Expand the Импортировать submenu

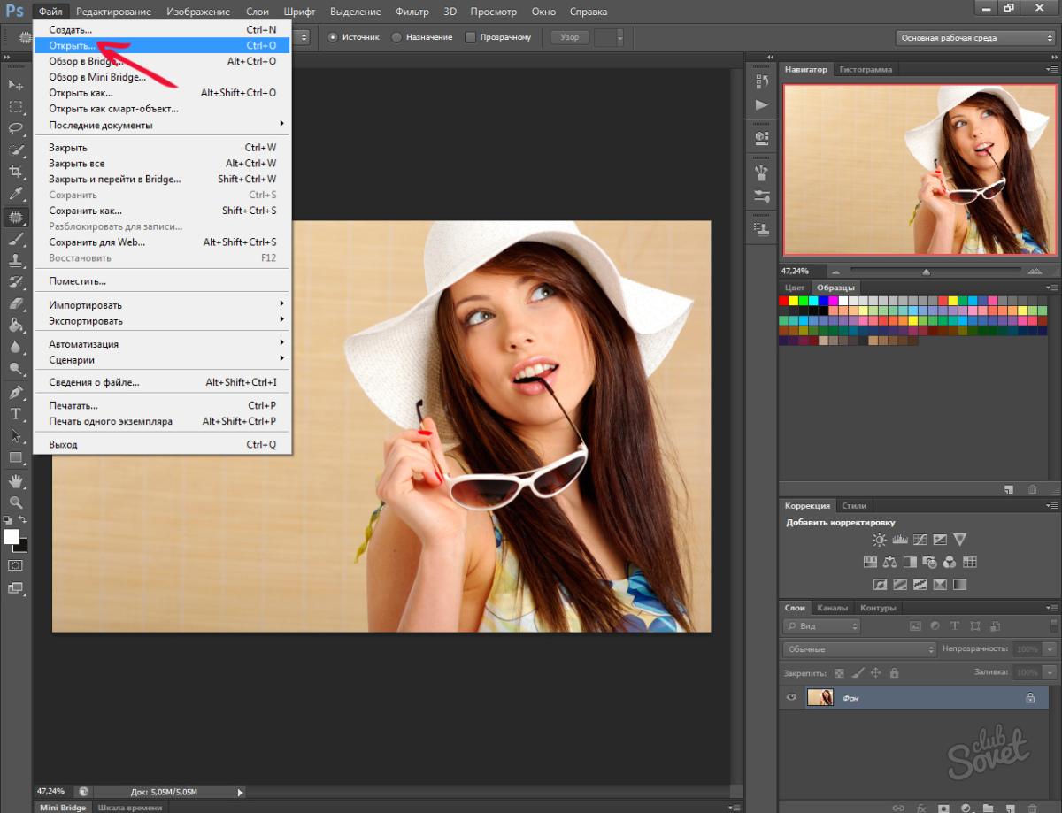point(162,305)
